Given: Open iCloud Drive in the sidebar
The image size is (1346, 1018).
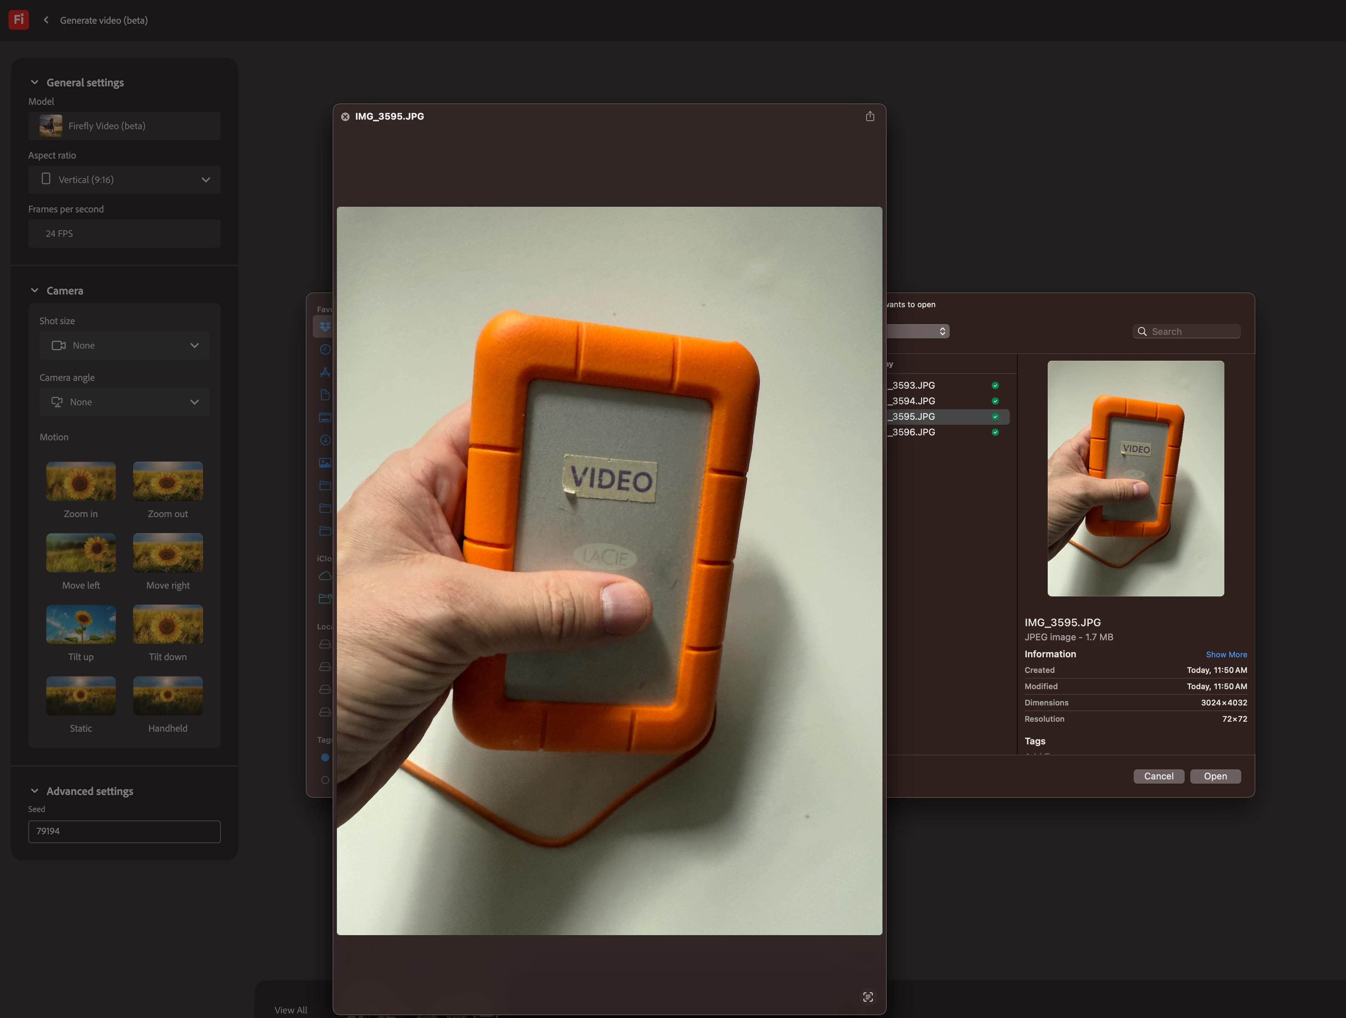Looking at the screenshot, I should pyautogui.click(x=325, y=576).
